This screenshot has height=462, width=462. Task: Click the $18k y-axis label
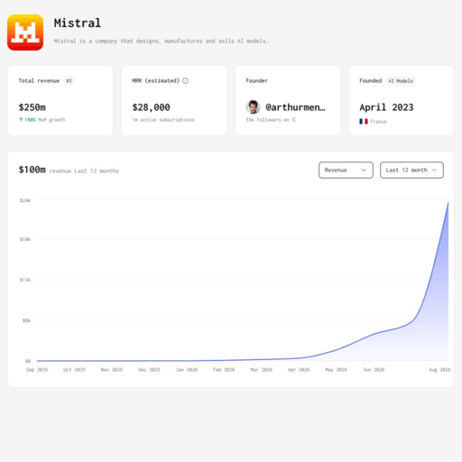[x=25, y=239]
